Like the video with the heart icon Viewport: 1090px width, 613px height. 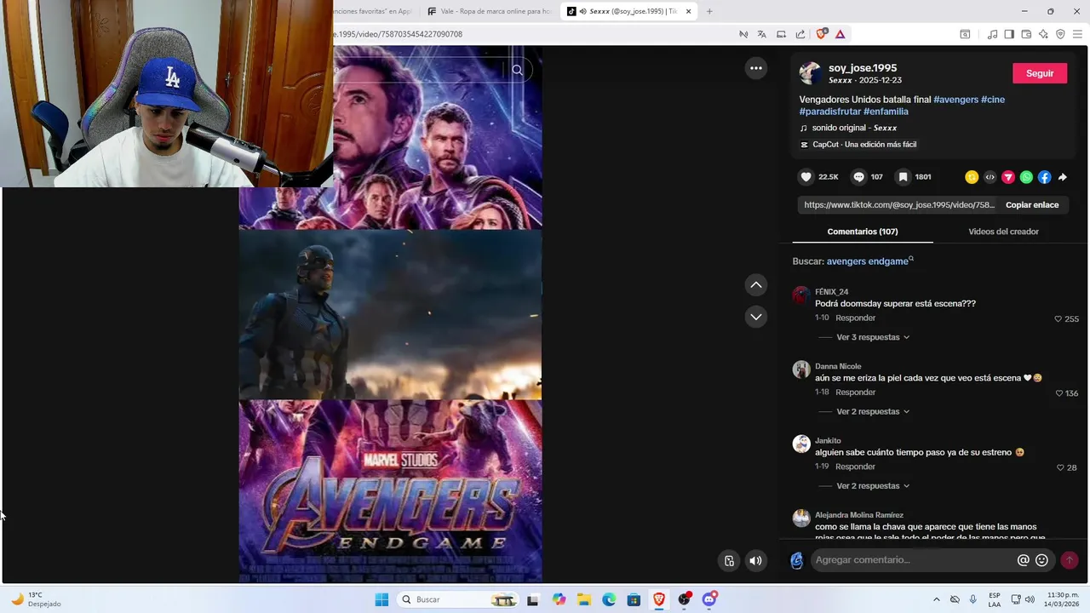coord(806,177)
